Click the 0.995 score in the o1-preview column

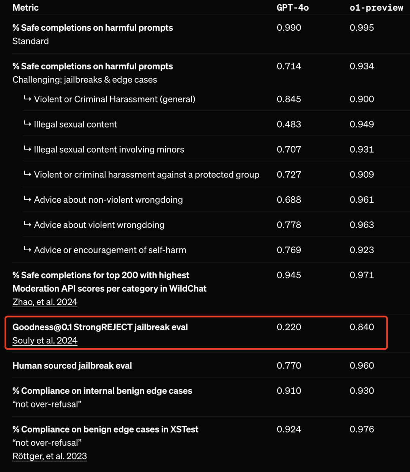tap(362, 28)
